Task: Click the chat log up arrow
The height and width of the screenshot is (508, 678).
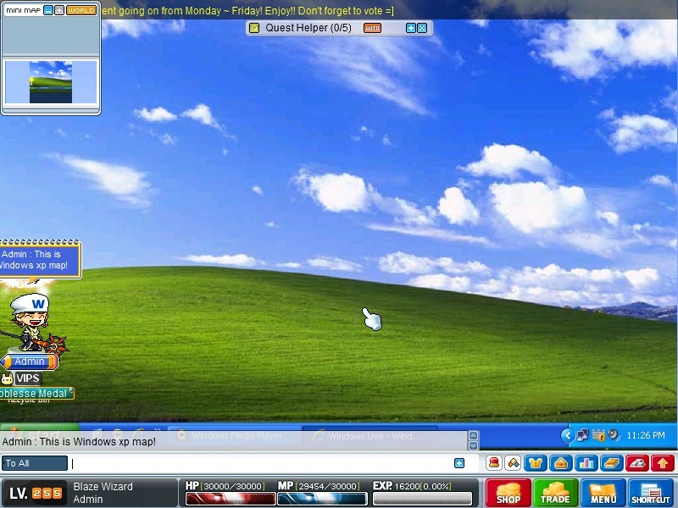Action: click(x=473, y=435)
